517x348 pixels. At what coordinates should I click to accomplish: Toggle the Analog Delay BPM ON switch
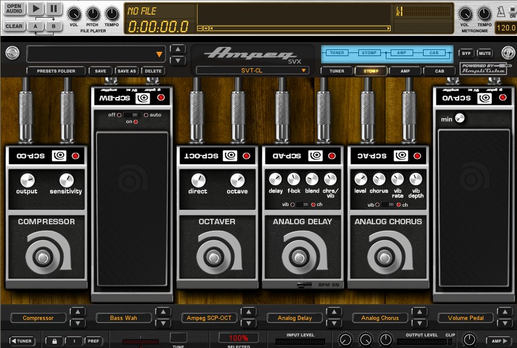pyautogui.click(x=304, y=285)
